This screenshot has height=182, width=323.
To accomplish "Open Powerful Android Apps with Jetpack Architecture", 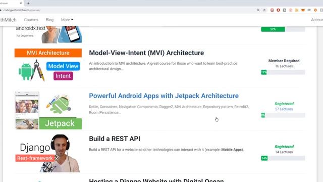I will pyautogui.click(x=164, y=96).
